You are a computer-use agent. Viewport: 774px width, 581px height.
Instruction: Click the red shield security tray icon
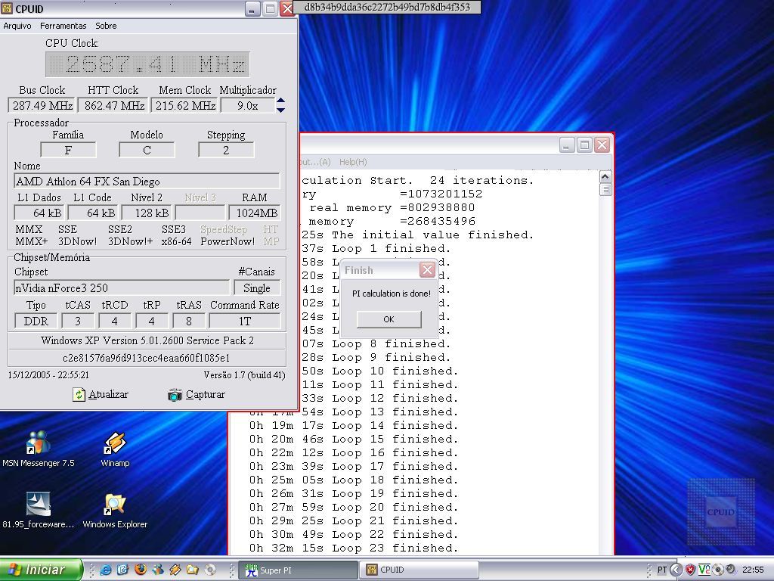690,570
